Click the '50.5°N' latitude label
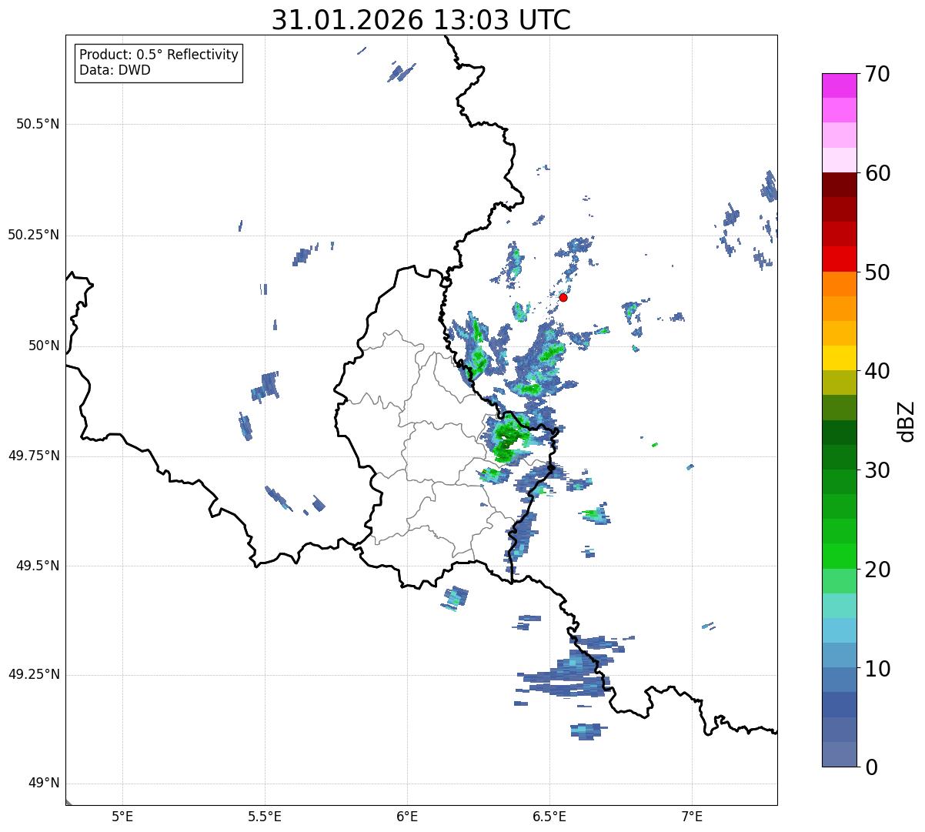Viewport: 925px width, 832px height. pos(38,125)
